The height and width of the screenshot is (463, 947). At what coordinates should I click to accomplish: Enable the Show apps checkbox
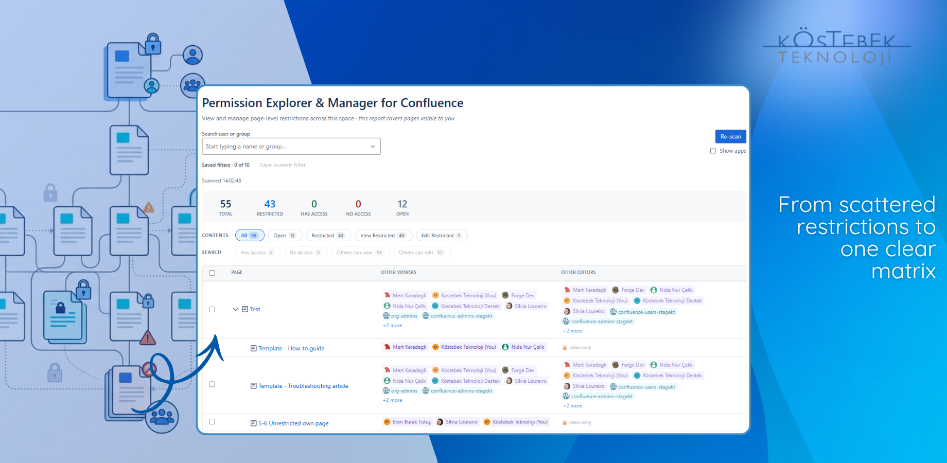(x=713, y=151)
